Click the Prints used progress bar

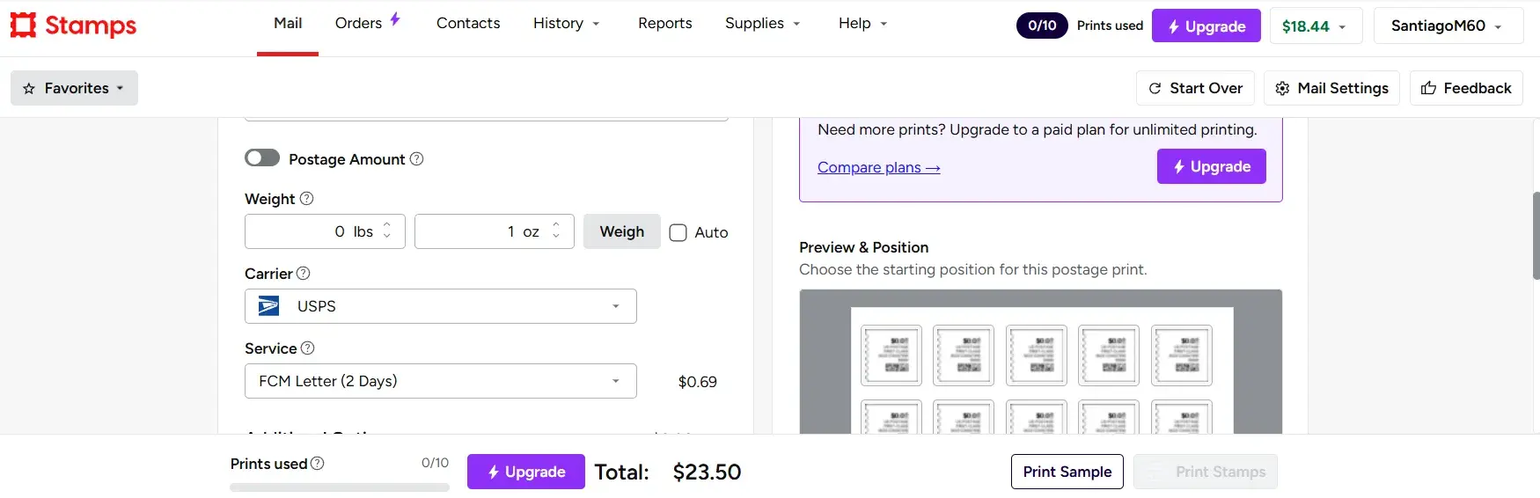(x=339, y=487)
